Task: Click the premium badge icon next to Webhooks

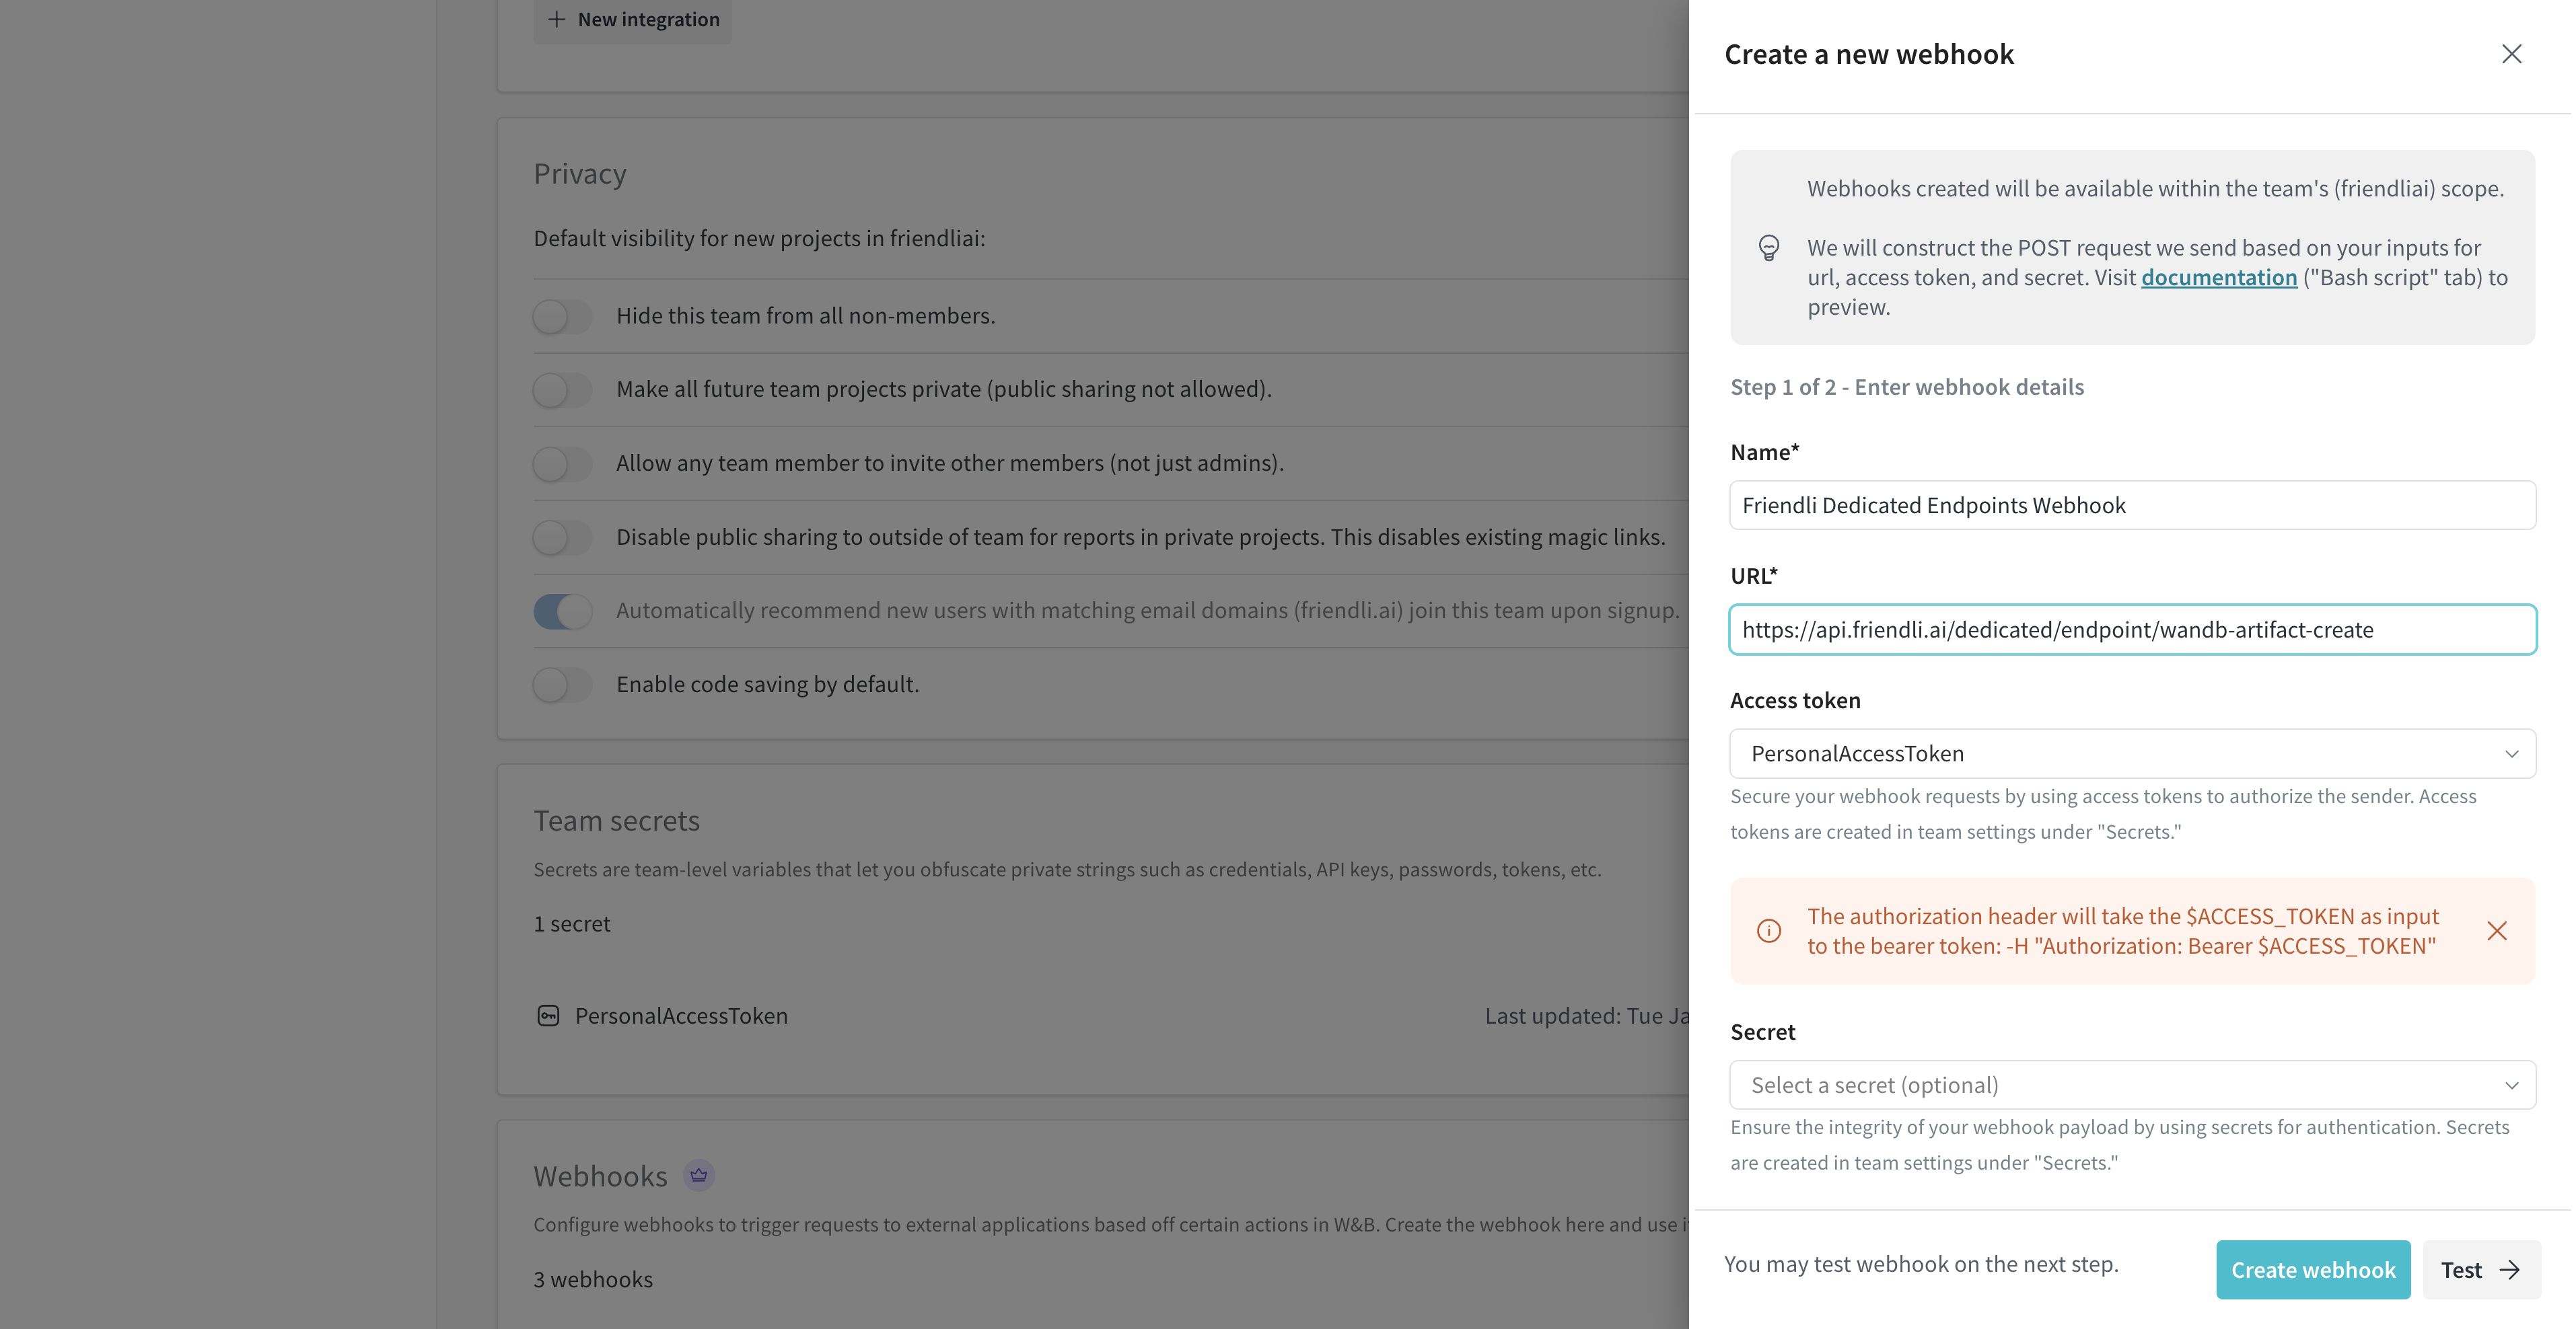Action: click(x=698, y=1175)
